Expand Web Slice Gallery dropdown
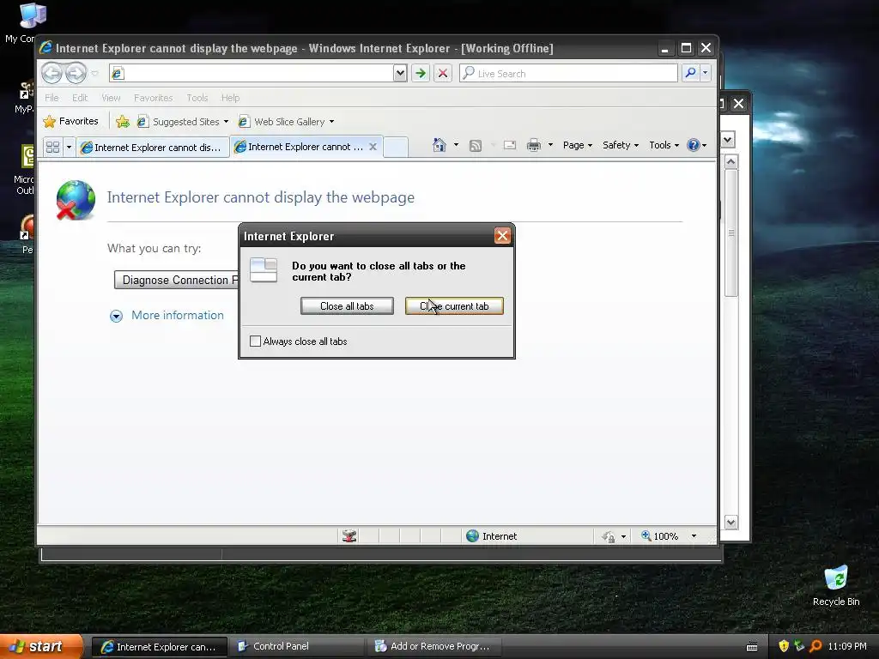The image size is (879, 659). pyautogui.click(x=332, y=122)
